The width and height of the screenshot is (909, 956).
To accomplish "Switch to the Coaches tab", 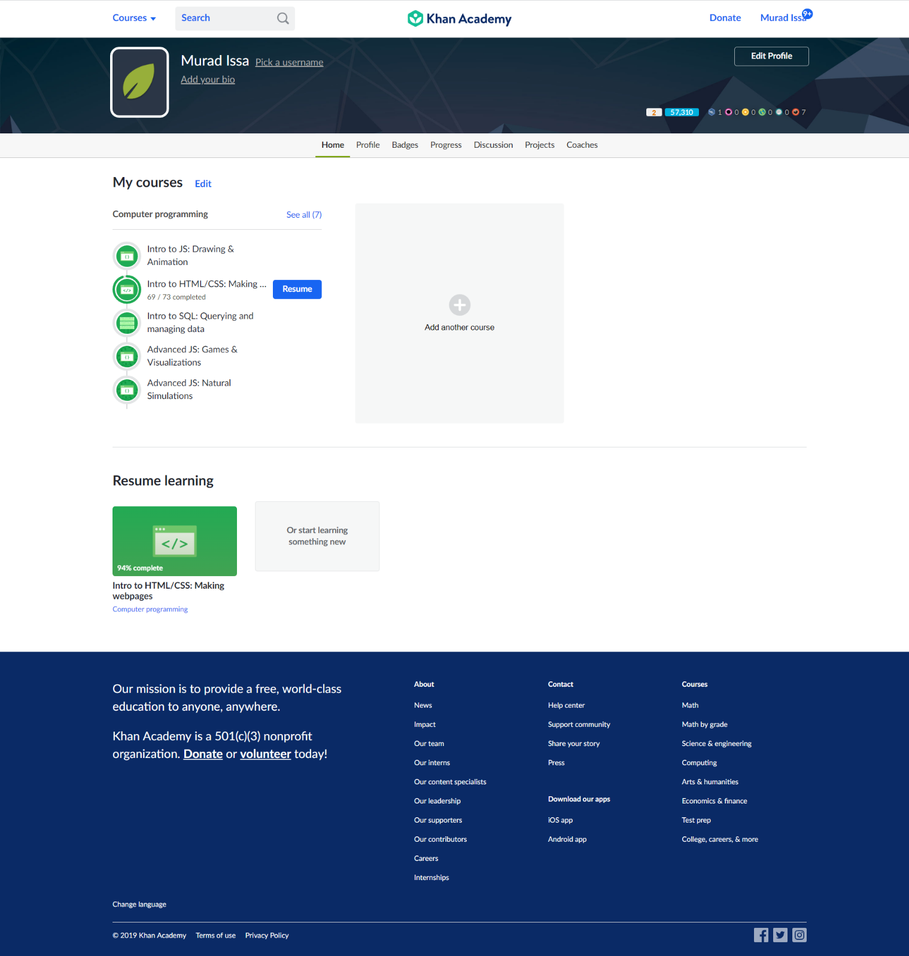I will coord(582,145).
